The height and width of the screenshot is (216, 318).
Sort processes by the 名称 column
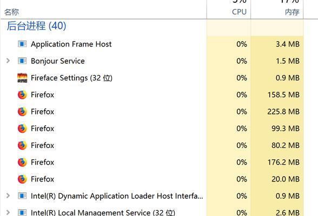11,12
